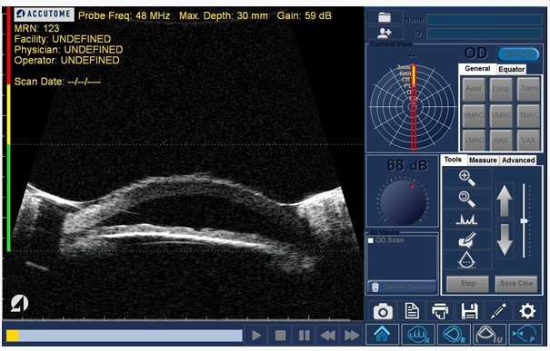Viewport: 550px width, 351px height.
Task: Click the vertical slider beside the arrows
Action: coord(525,221)
